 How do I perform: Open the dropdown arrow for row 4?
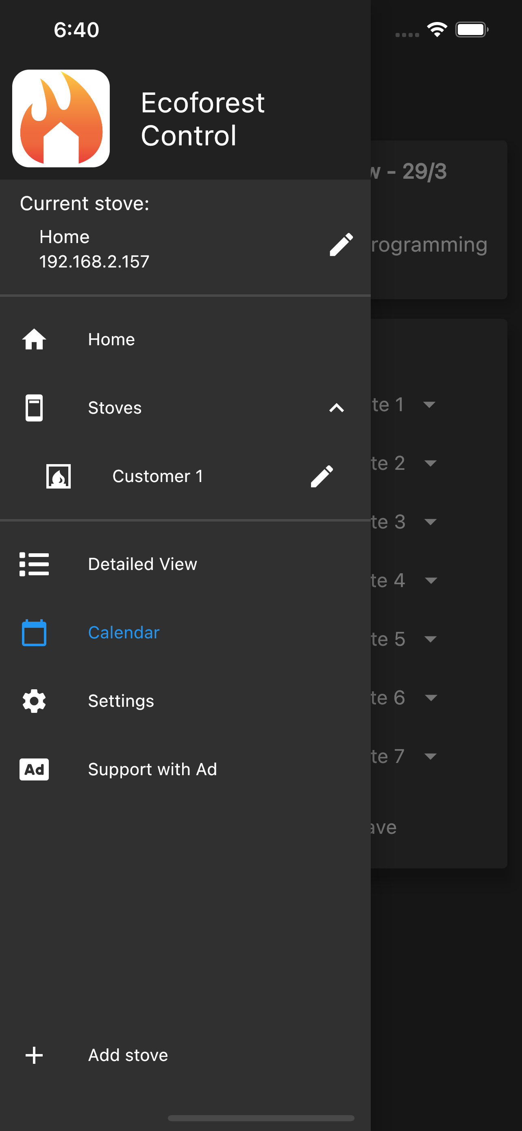[x=431, y=581]
